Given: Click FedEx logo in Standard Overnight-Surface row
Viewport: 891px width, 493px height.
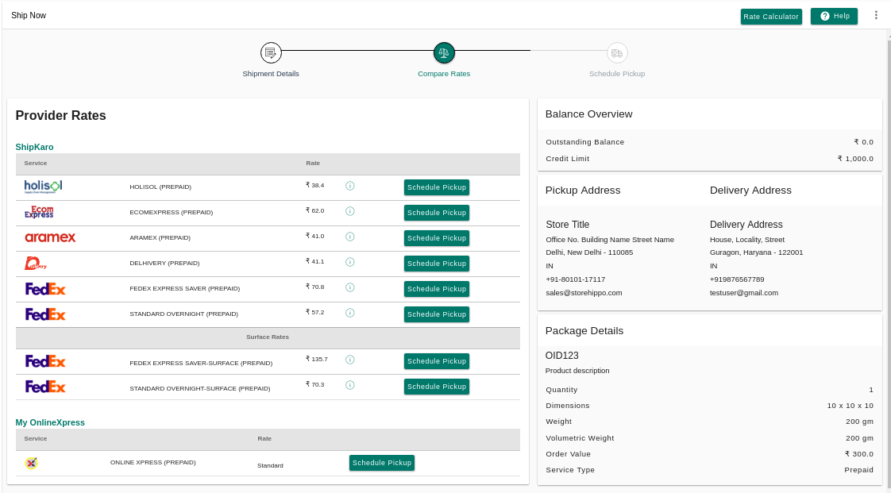Looking at the screenshot, I should tap(45, 387).
